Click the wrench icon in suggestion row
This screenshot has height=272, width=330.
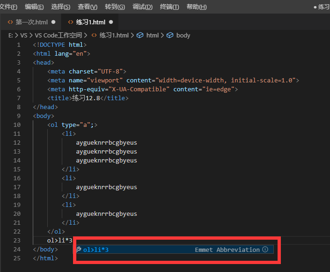pyautogui.click(x=79, y=250)
